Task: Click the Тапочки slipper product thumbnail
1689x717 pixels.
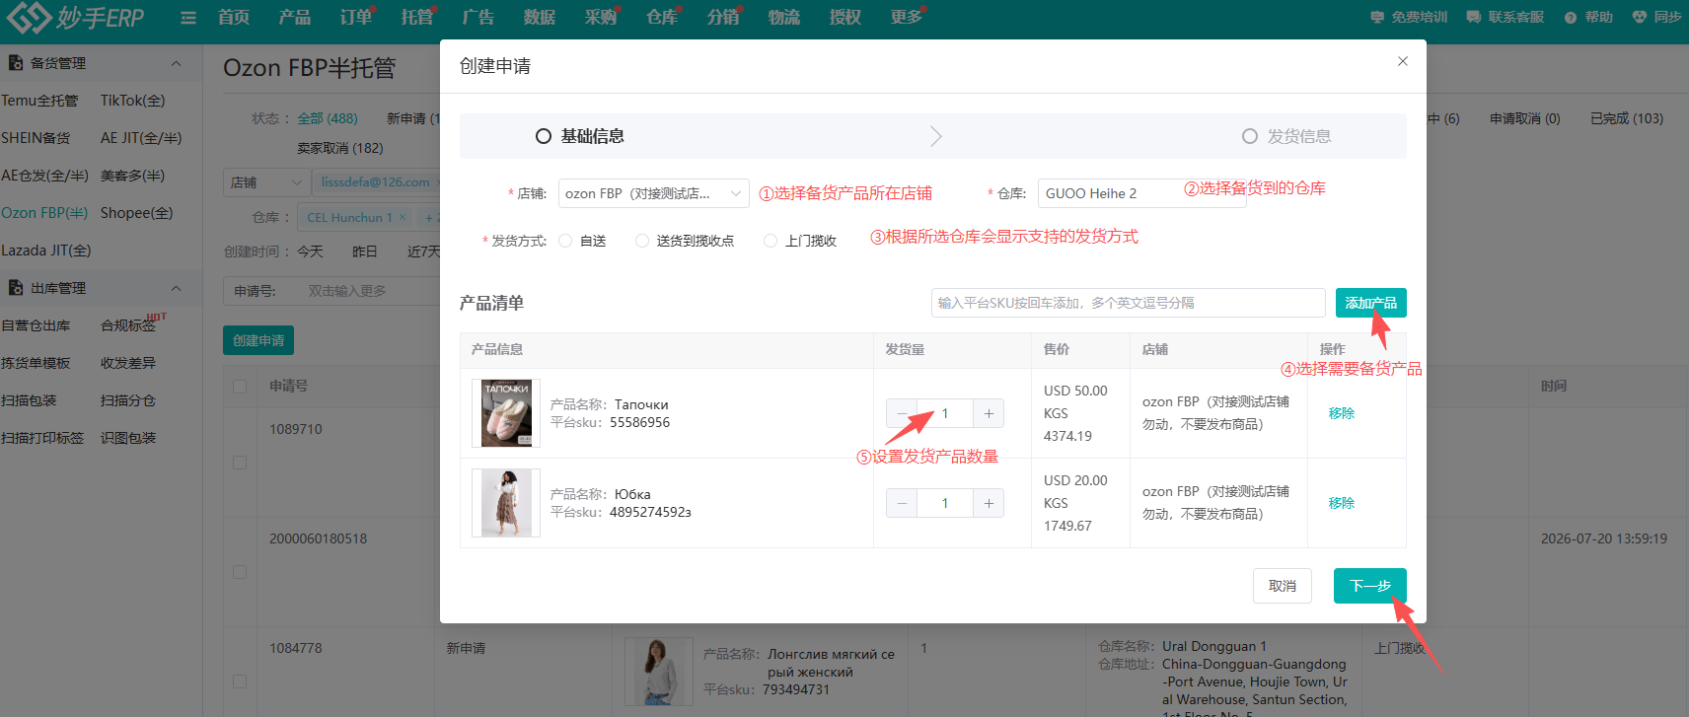Action: point(506,413)
